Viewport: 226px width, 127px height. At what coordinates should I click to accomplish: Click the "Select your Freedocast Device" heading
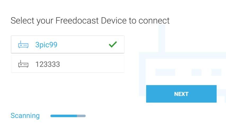point(90,21)
